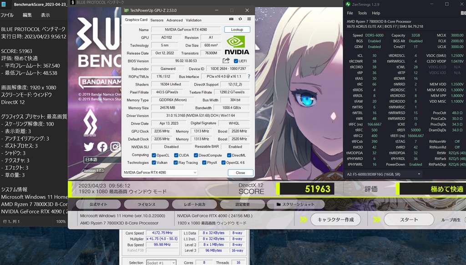The width and height of the screenshot is (466, 265).
Task: Toggle the PhysX checkbox
Action: point(204,163)
